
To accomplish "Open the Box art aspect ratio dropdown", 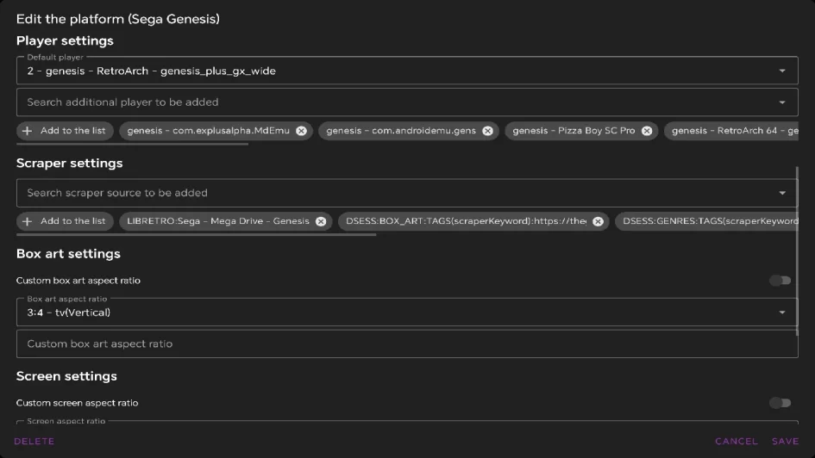I will click(782, 313).
